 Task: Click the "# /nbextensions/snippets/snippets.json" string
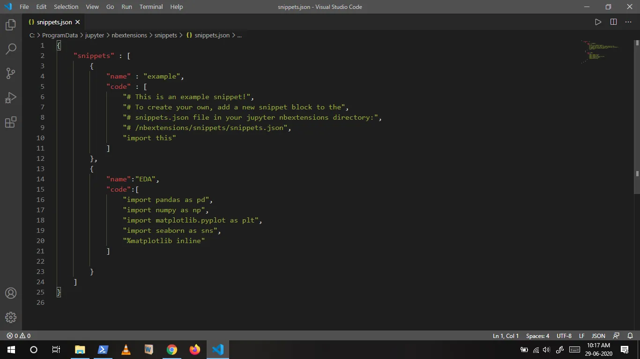(x=205, y=128)
